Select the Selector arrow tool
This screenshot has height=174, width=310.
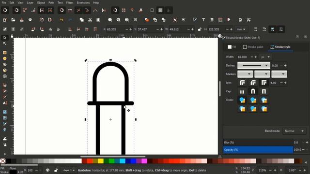coord(5,38)
